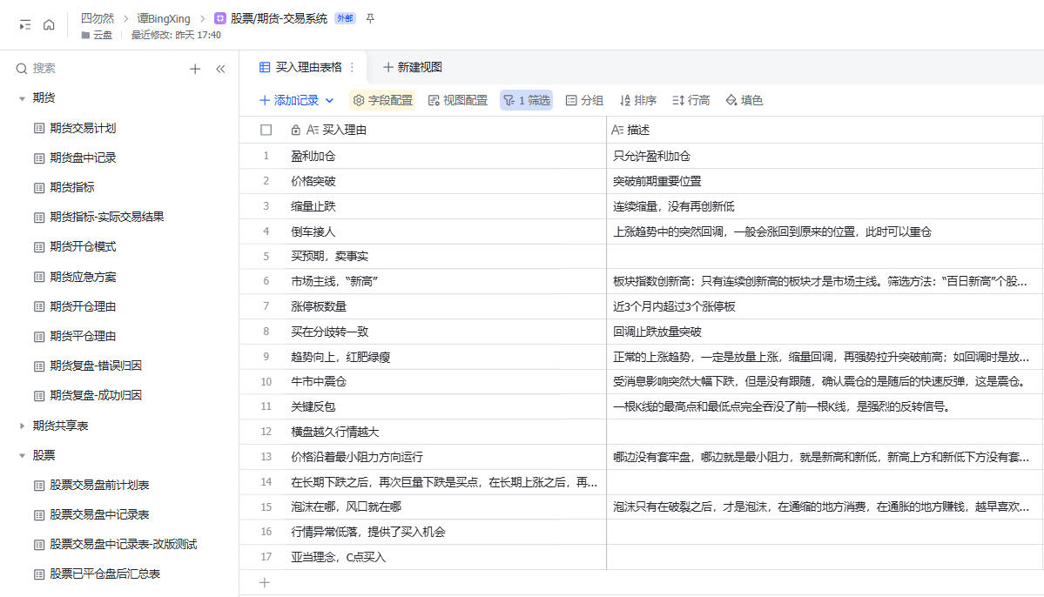1044x597 pixels.
Task: Collapse the sidebar with the double chevron
Action: pyautogui.click(x=220, y=69)
